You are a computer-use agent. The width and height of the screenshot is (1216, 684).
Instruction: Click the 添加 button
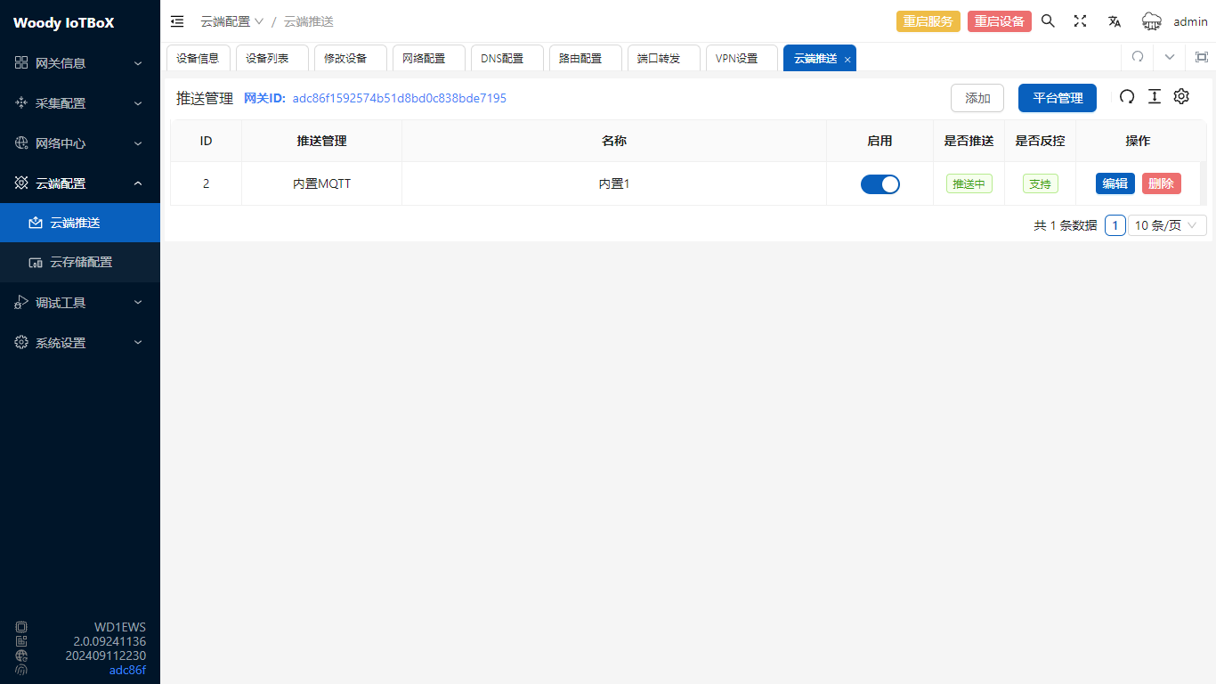[x=977, y=98]
